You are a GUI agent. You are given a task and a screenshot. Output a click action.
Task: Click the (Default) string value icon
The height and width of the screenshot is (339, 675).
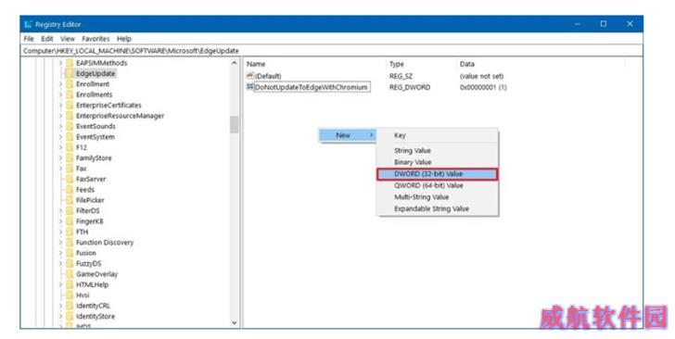[x=250, y=76]
